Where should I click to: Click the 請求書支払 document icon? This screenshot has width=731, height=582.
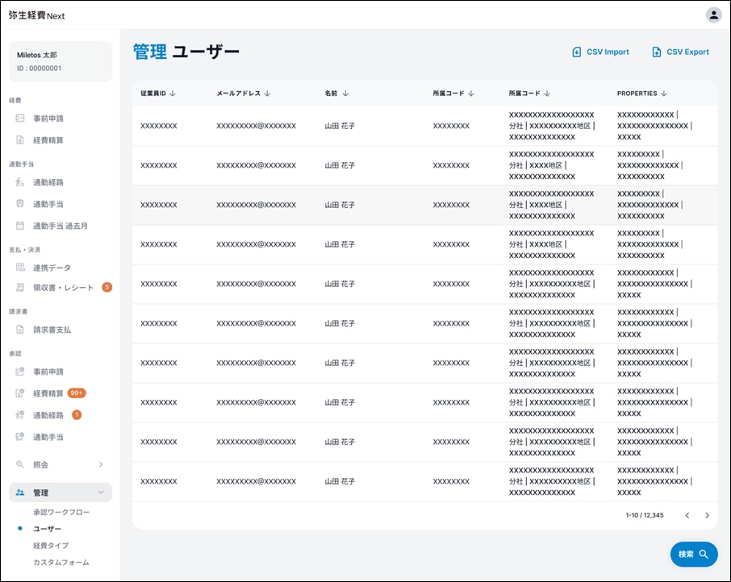20,329
